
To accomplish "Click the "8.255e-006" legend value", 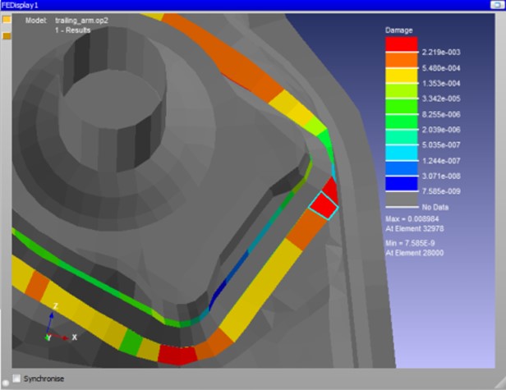I will [441, 114].
